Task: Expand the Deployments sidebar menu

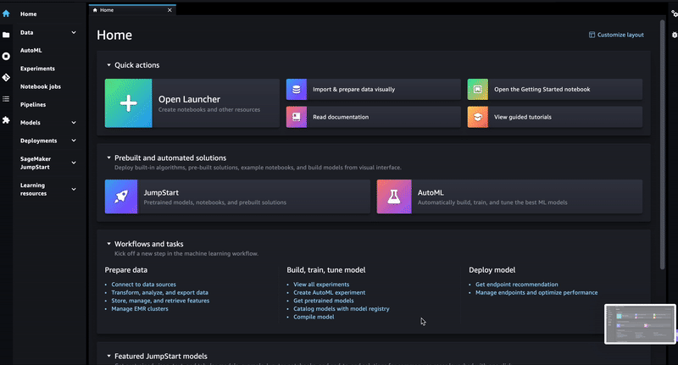Action: pyautogui.click(x=74, y=141)
